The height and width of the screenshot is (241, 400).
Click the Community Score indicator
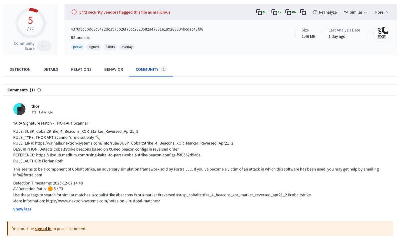44,46
